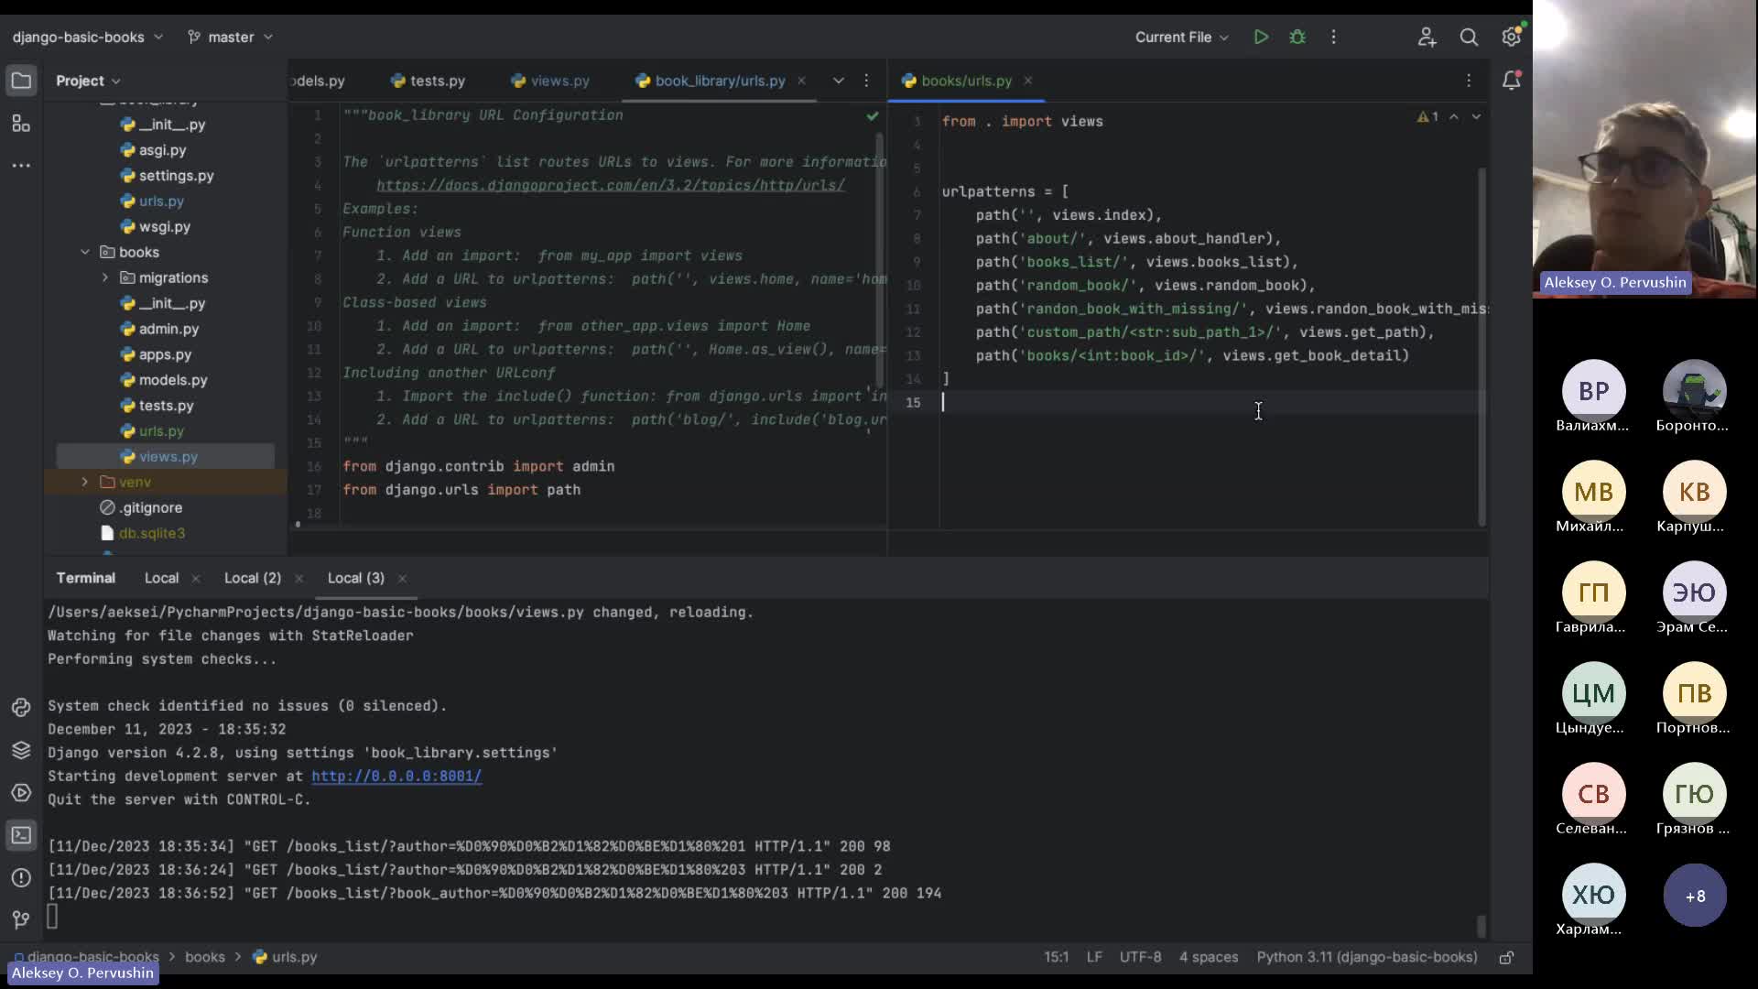Open settings.py in project tree
Image resolution: width=1758 pixels, height=989 pixels.
[168, 175]
